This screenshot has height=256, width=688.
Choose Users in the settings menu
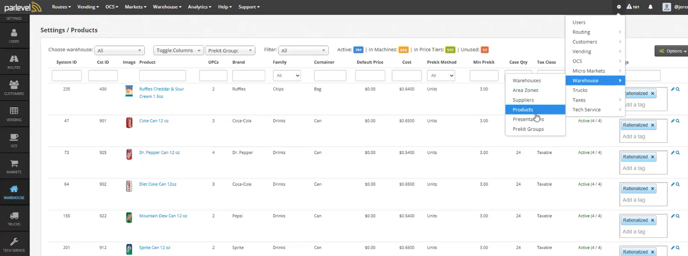tap(595, 22)
